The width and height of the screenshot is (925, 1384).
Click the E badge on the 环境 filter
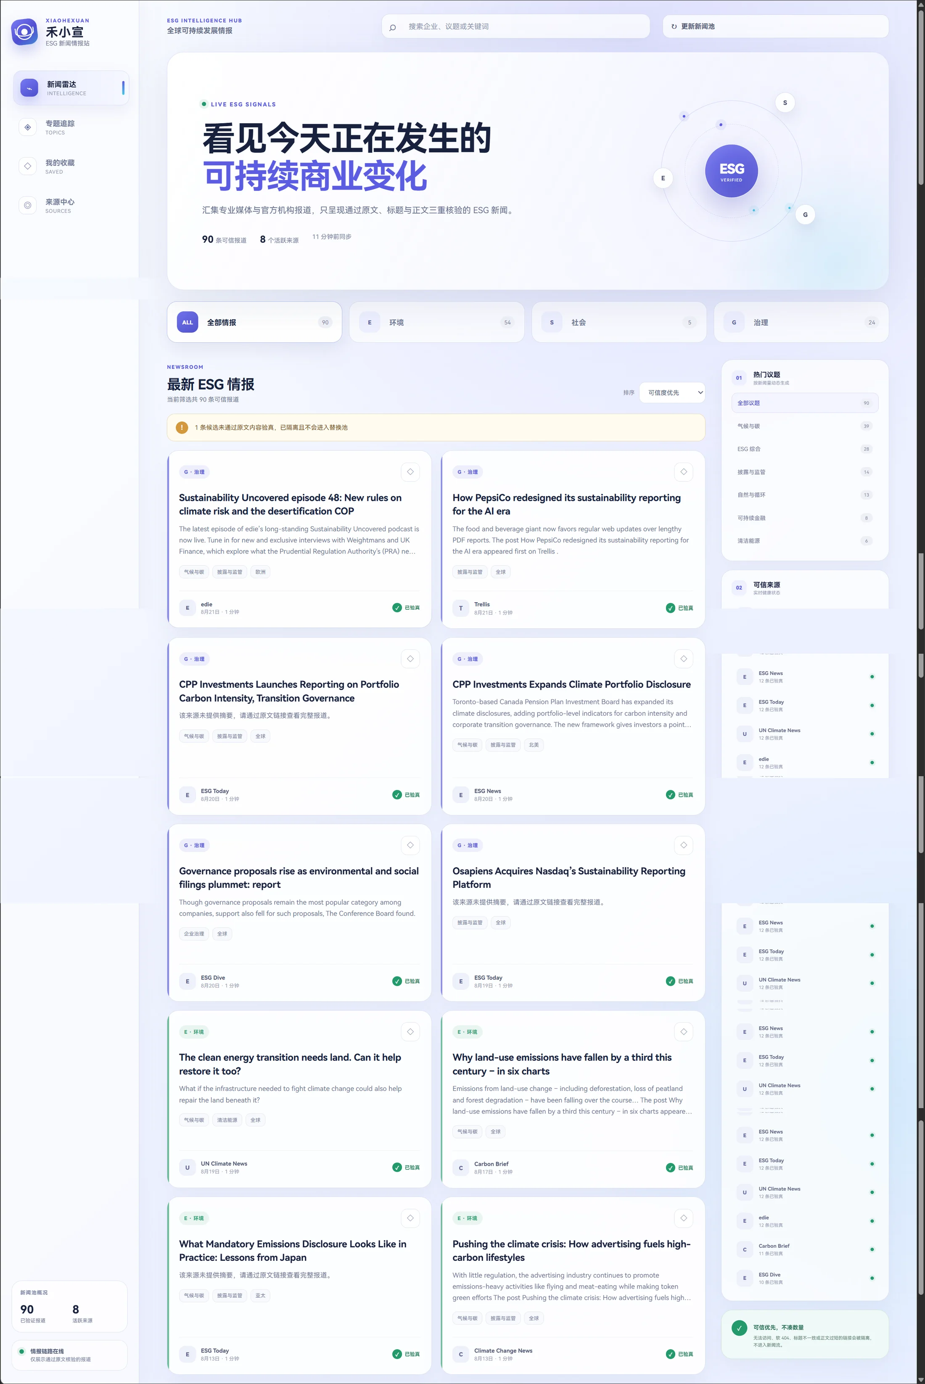click(370, 322)
